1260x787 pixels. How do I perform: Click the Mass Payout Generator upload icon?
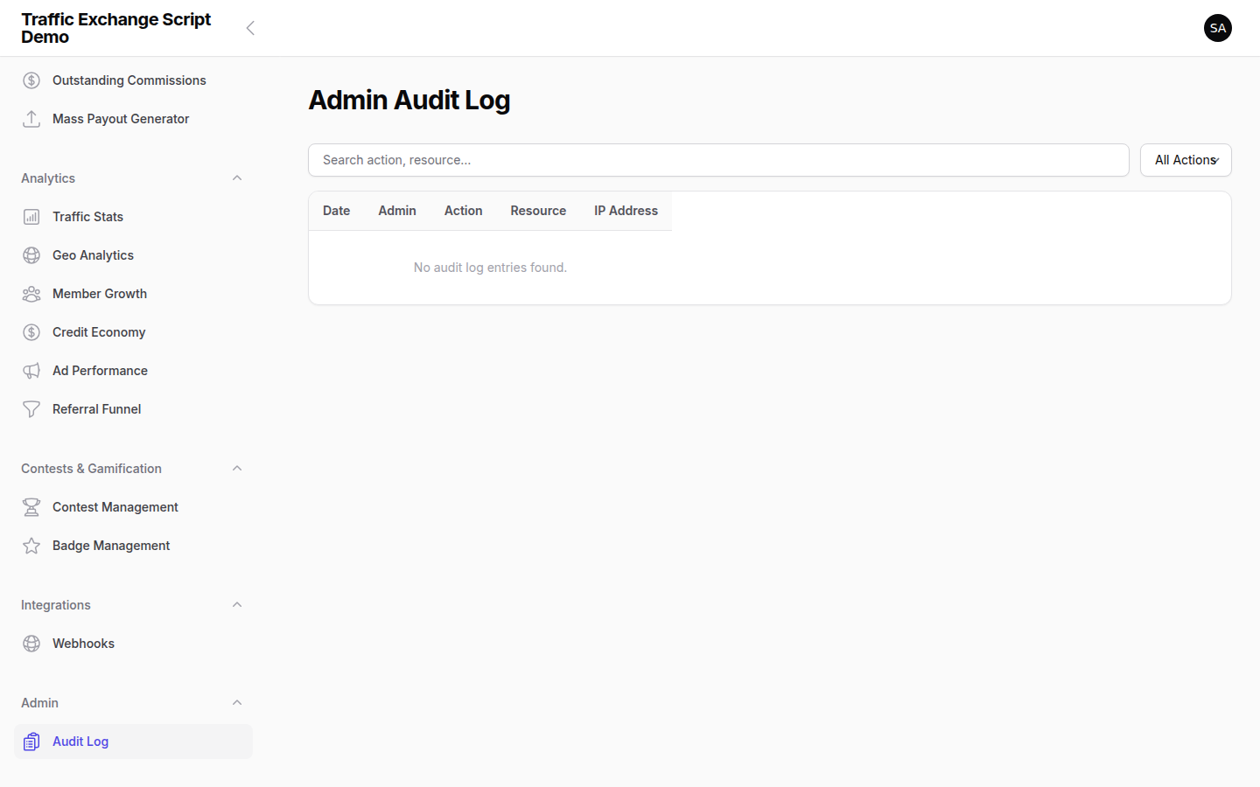(31, 118)
